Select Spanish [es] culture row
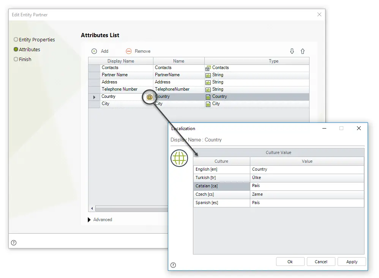The image size is (379, 278). point(221,203)
